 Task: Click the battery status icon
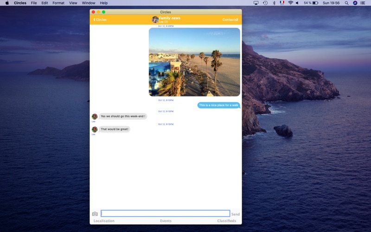[x=315, y=3]
